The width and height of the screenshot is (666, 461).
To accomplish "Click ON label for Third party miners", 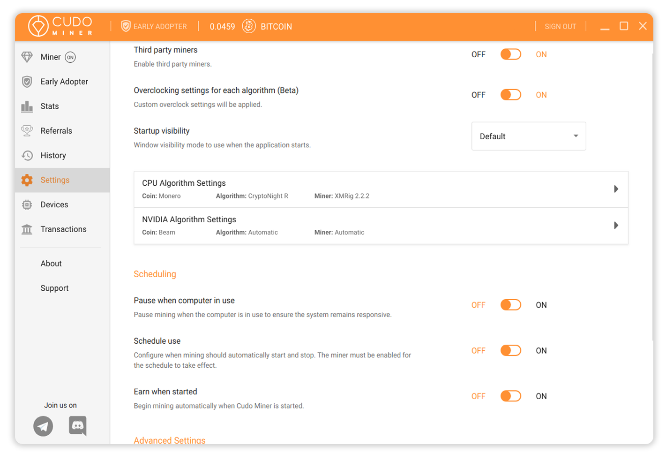I will [x=541, y=54].
